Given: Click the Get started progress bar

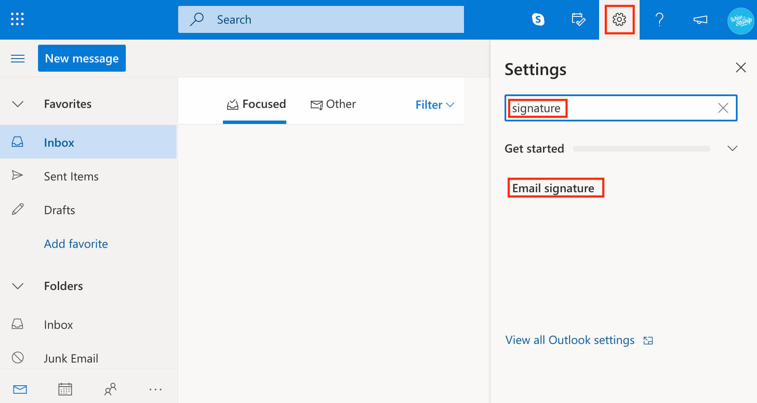Looking at the screenshot, I should 641,148.
